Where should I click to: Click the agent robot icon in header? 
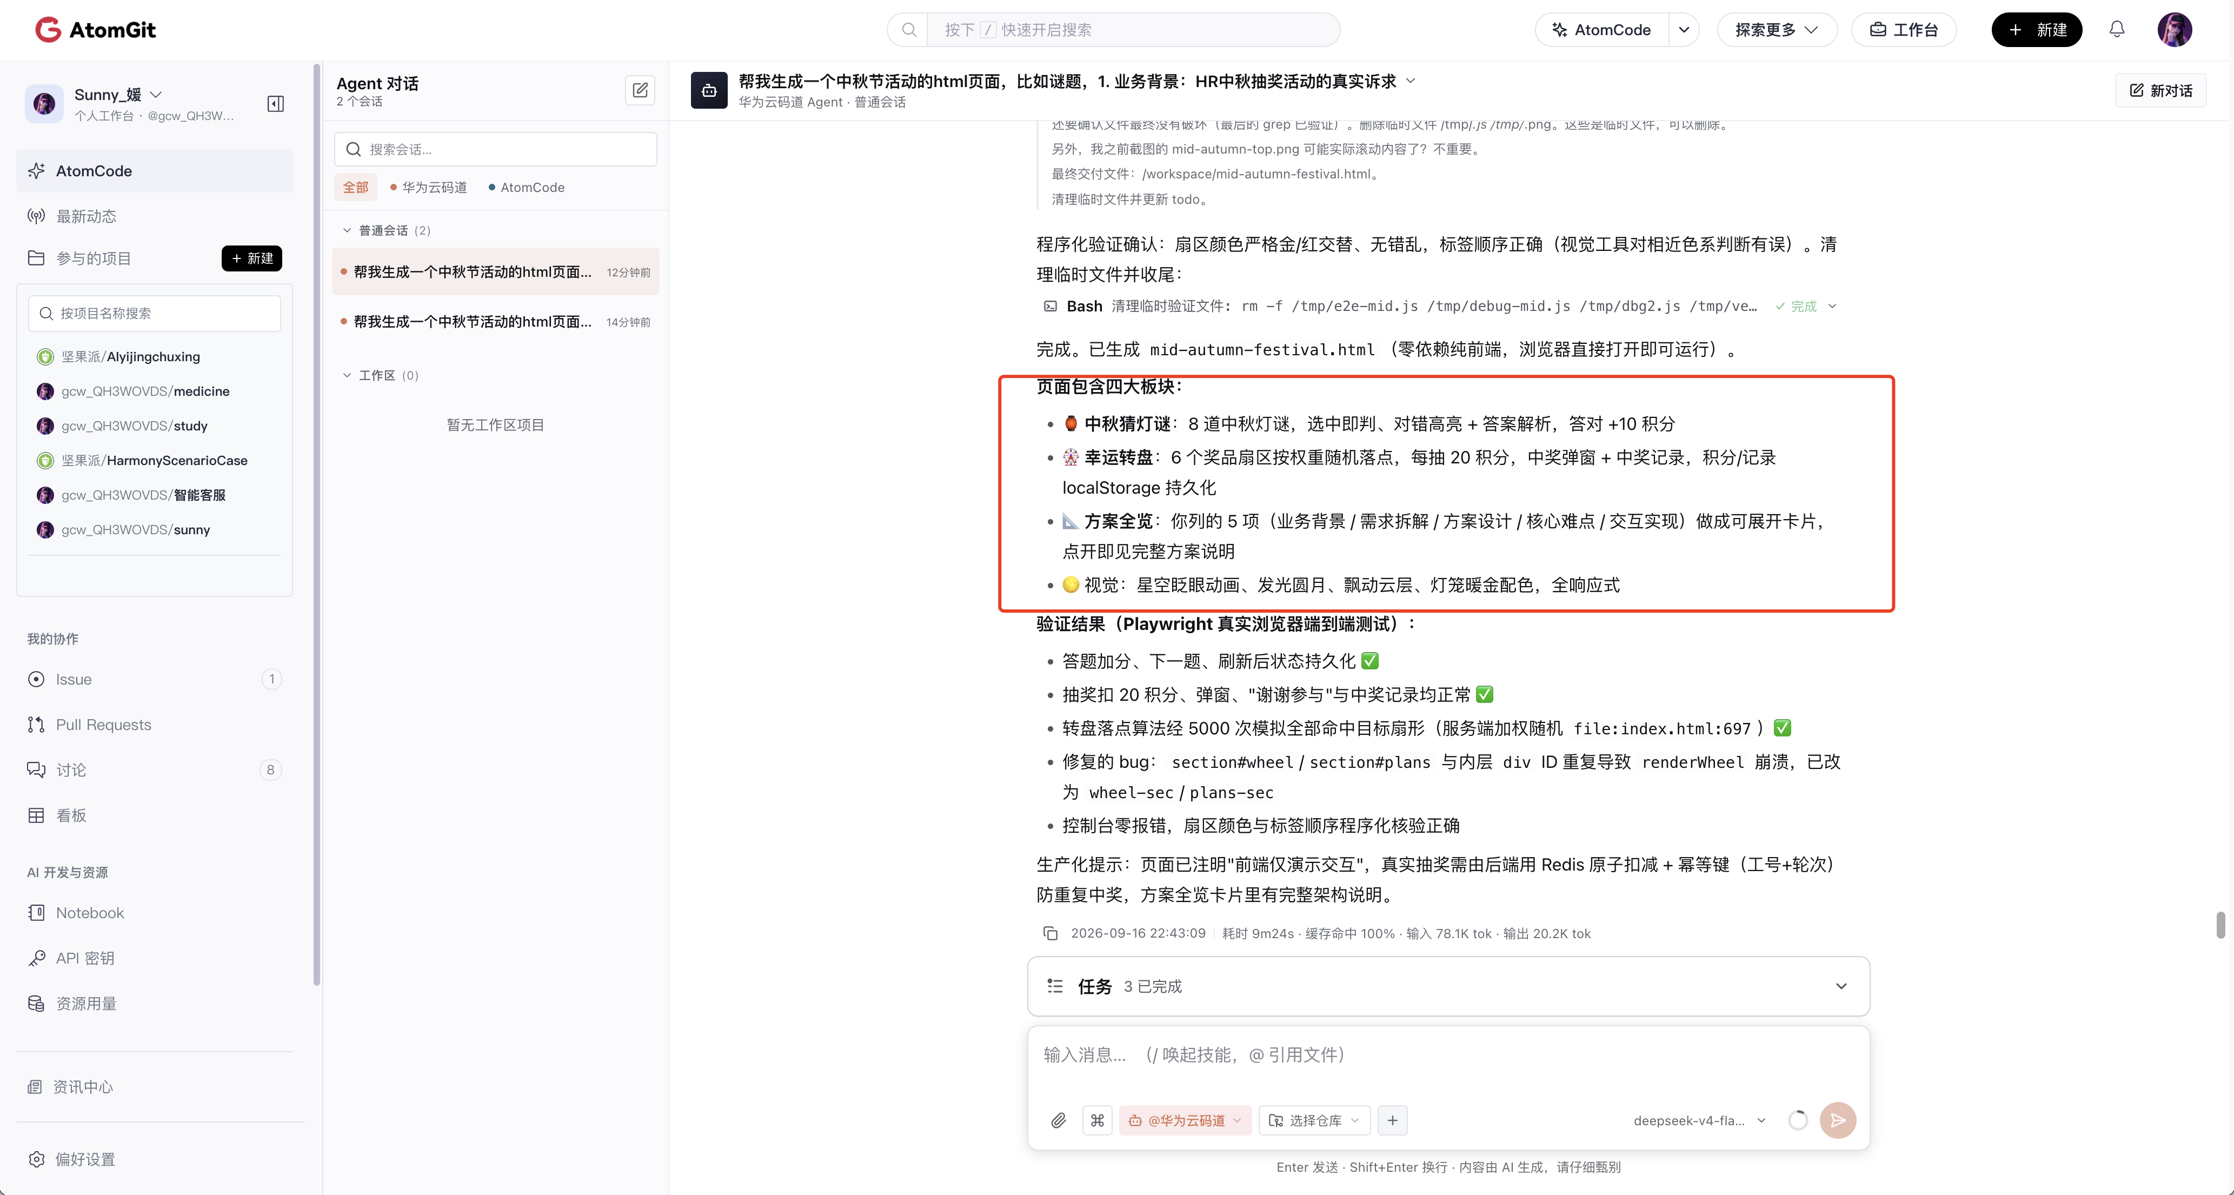[708, 90]
